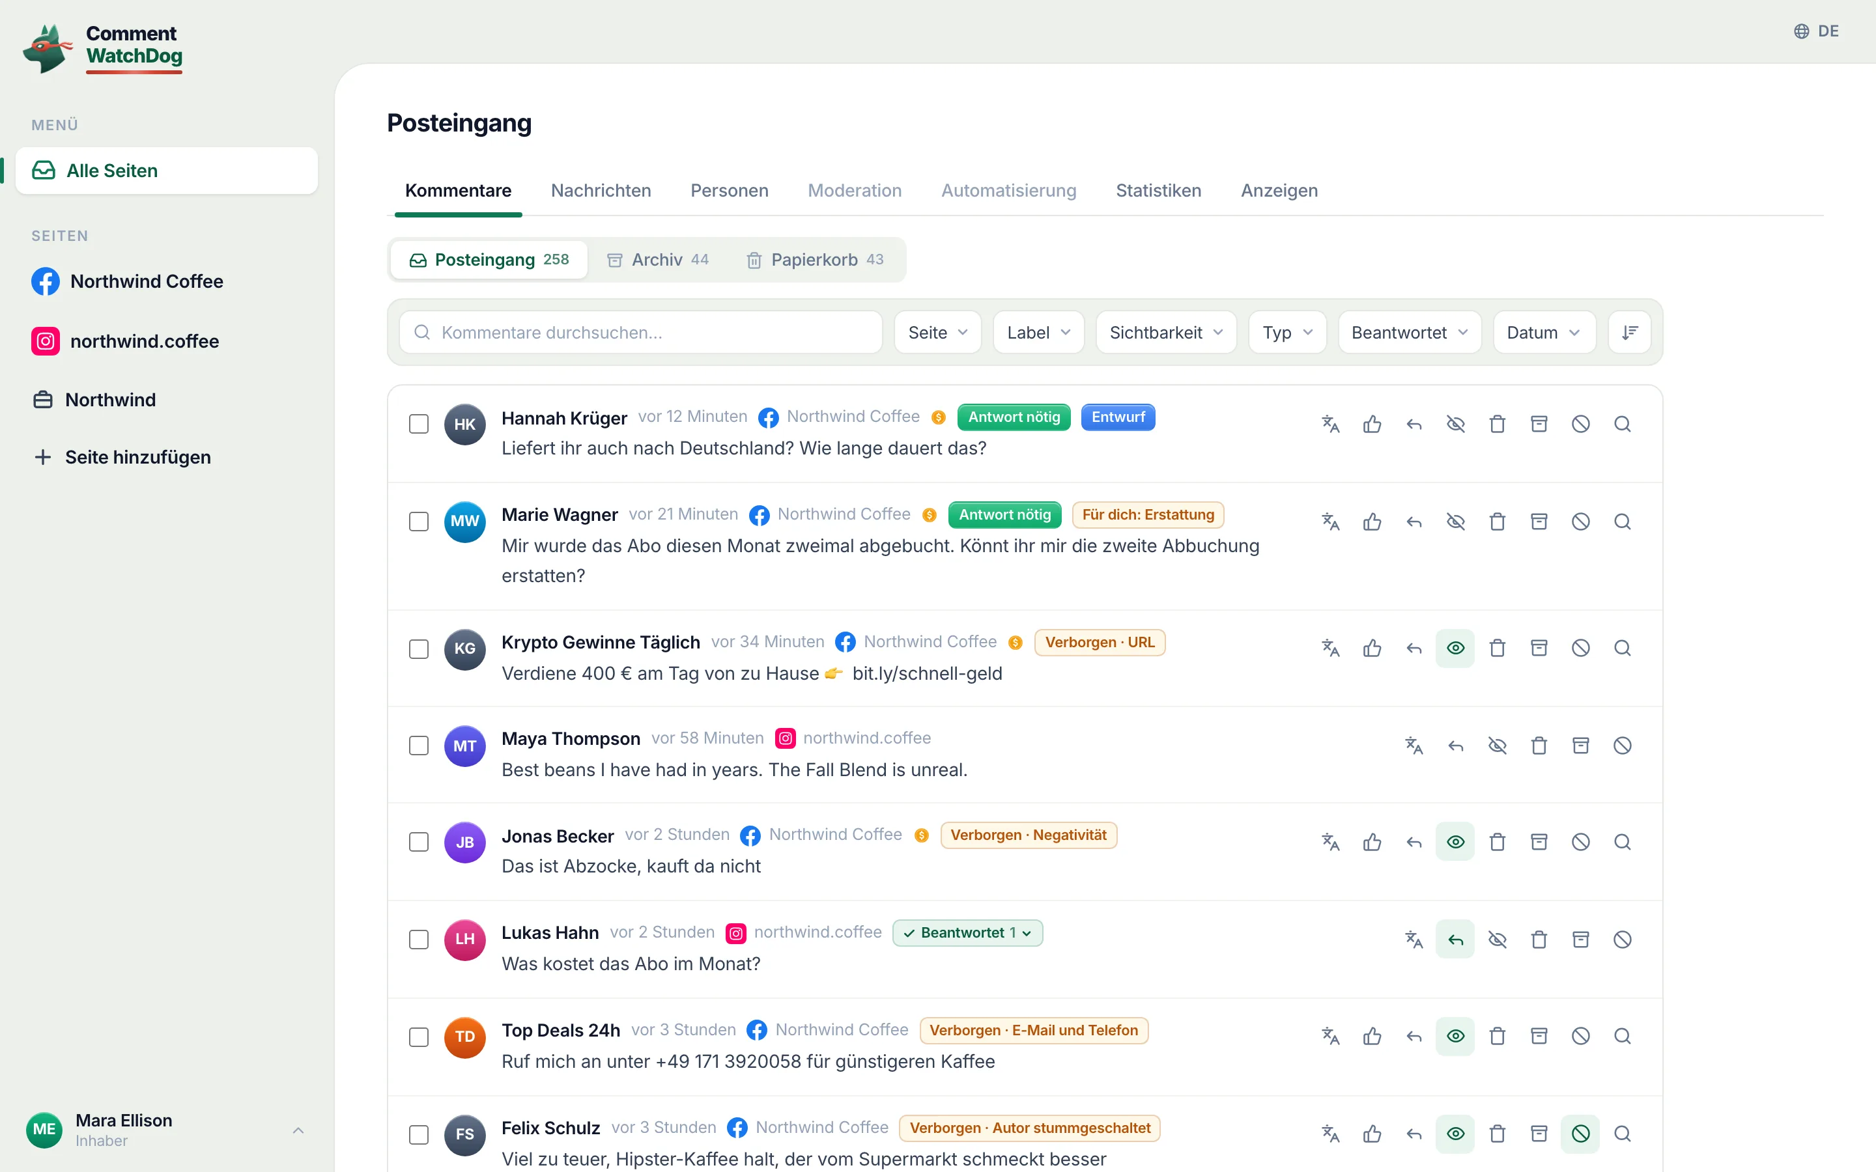Open magnifier for Hannah Krüger's comment
The height and width of the screenshot is (1172, 1876).
1623,424
